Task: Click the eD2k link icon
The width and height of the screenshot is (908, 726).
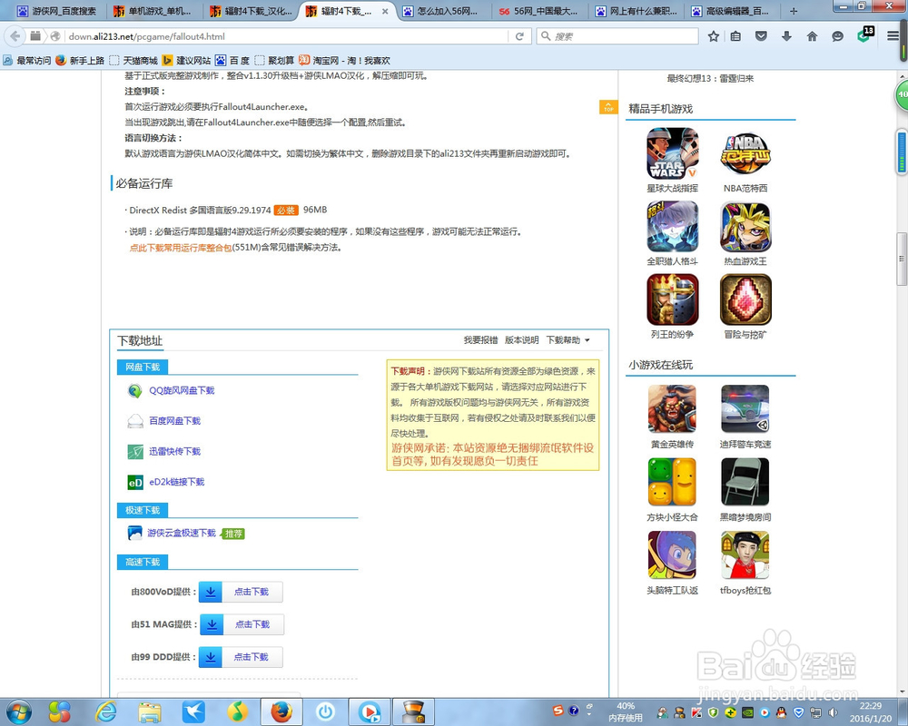Action: [135, 482]
